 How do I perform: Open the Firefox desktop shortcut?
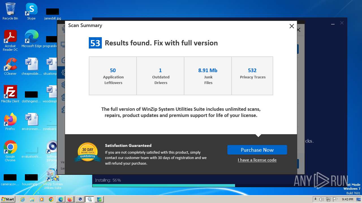tap(10, 122)
